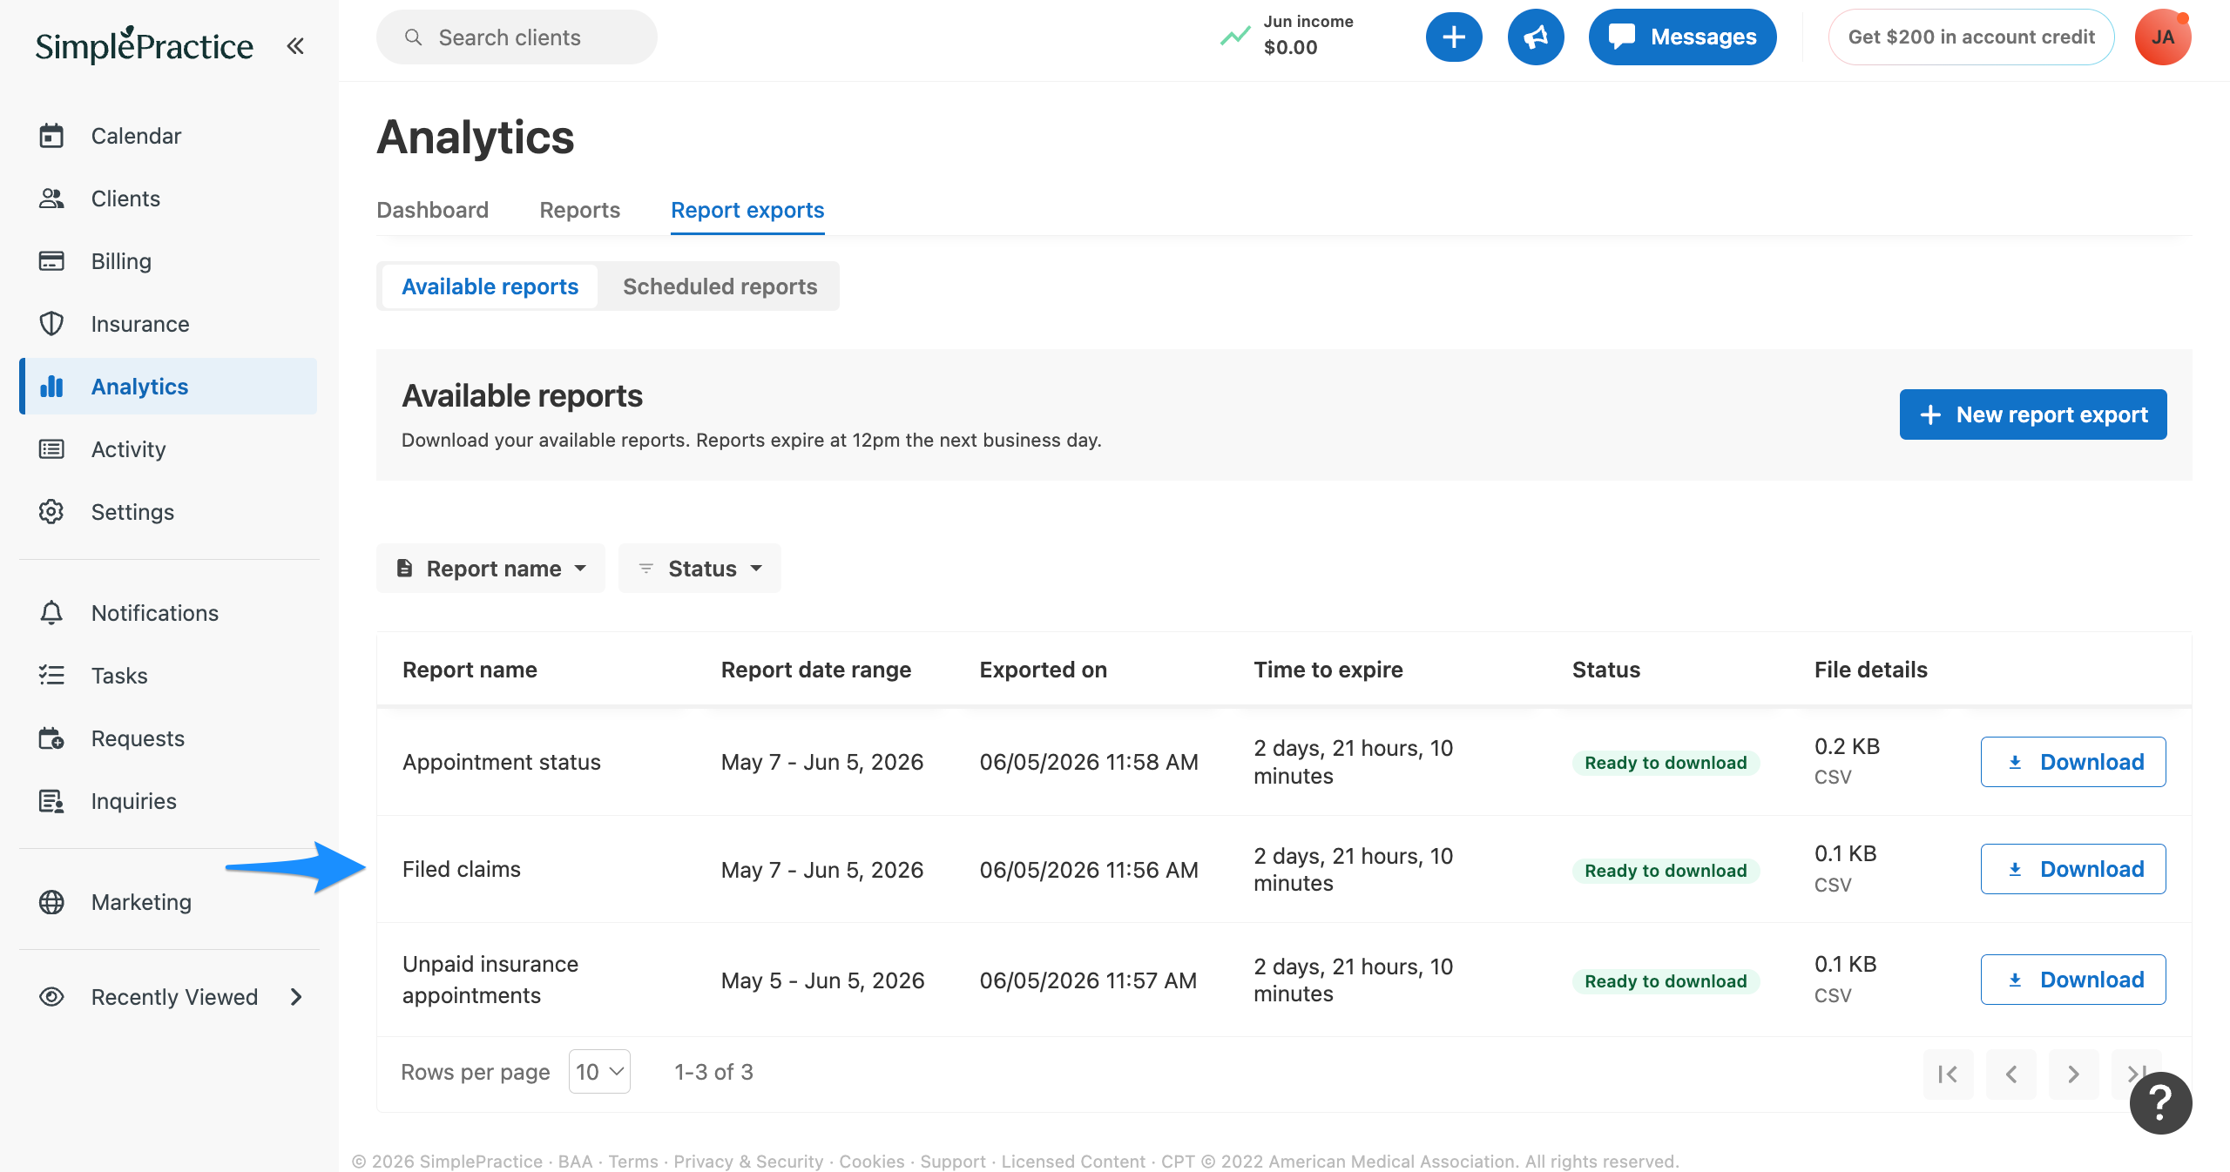This screenshot has height=1172, width=2230.
Task: Download the Filed claims report
Action: coord(2073,869)
